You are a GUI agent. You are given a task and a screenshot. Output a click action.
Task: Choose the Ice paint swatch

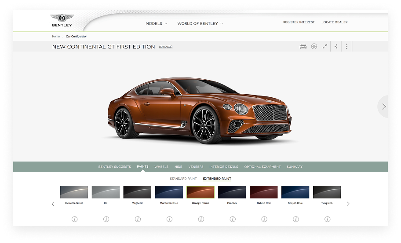106,192
